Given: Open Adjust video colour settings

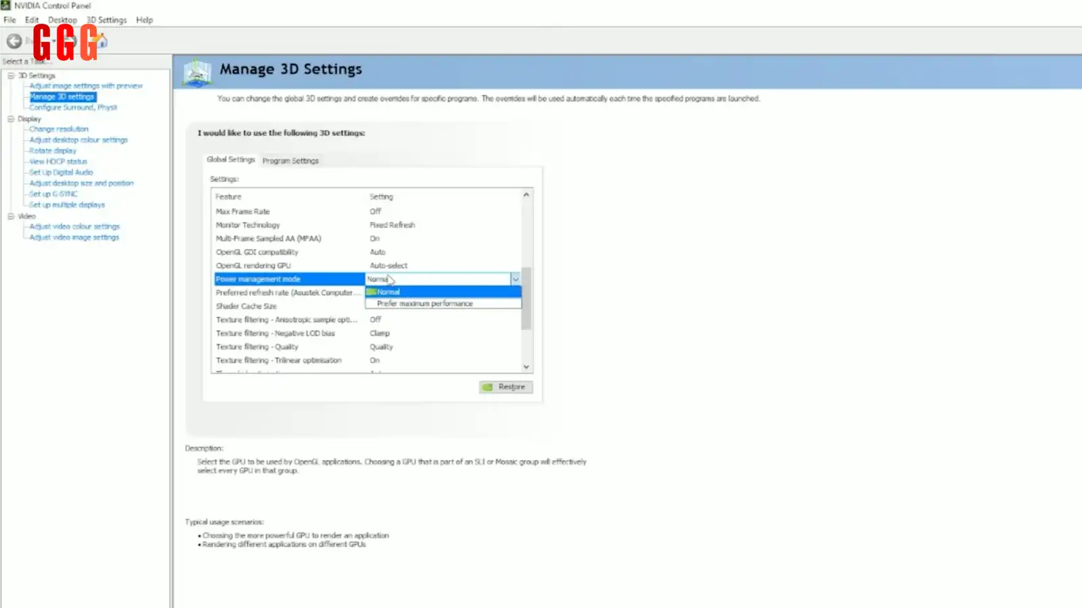Looking at the screenshot, I should [74, 227].
